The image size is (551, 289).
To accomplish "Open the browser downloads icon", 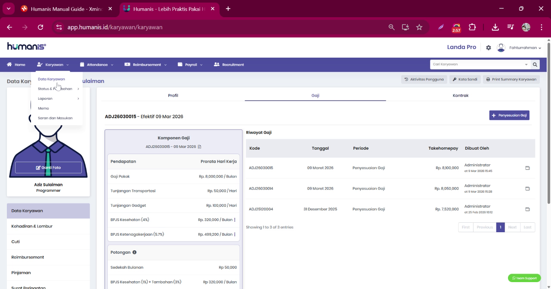I will click(495, 27).
